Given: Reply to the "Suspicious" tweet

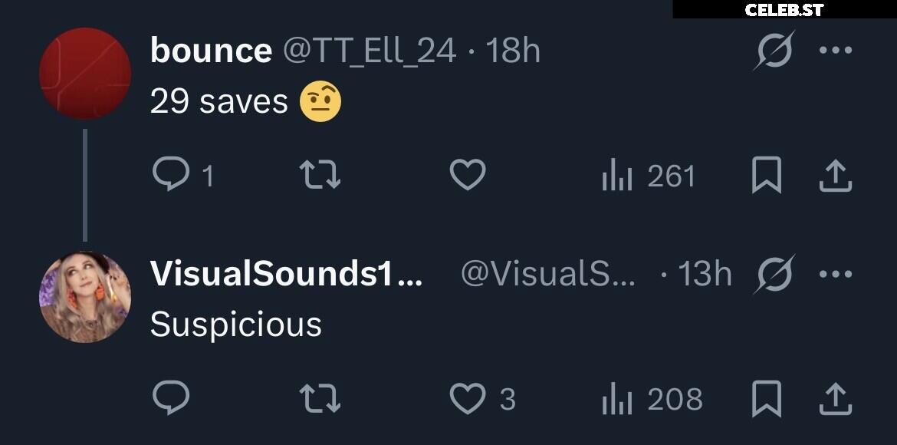Looking at the screenshot, I should [171, 397].
